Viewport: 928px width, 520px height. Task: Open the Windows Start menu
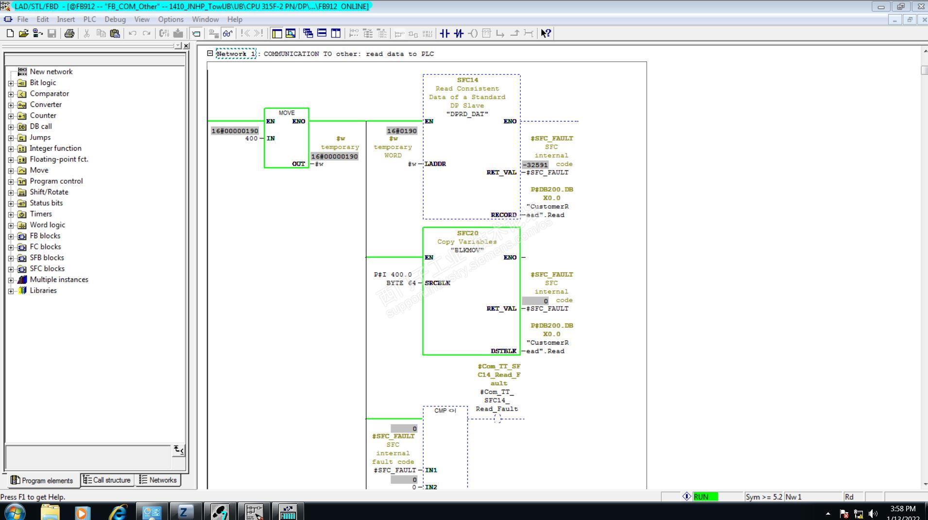[x=15, y=512]
